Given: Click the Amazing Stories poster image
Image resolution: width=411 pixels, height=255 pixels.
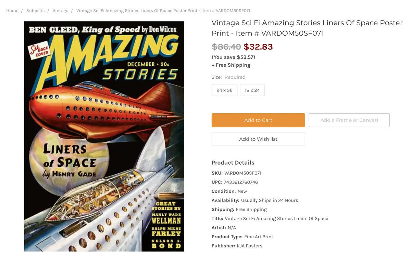Looking at the screenshot, I should (104, 136).
